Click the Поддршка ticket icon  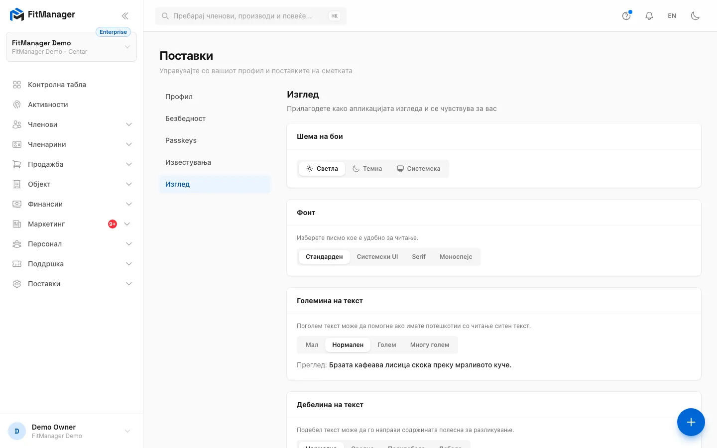click(x=17, y=264)
